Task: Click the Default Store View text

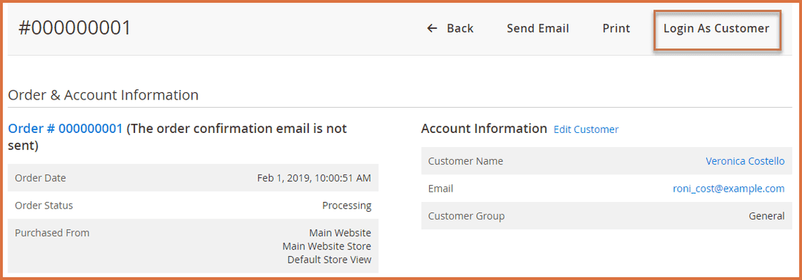Action: pos(330,259)
